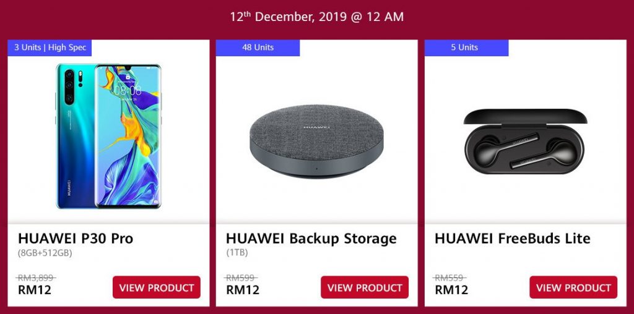Open the HUAWEI Backup Storage title link
634x314 pixels.
point(311,239)
